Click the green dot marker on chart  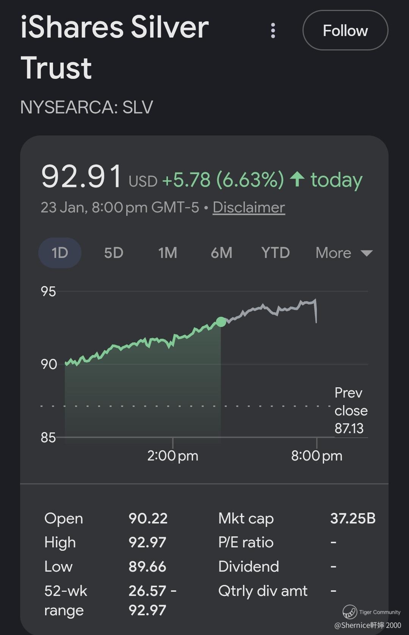(x=221, y=322)
